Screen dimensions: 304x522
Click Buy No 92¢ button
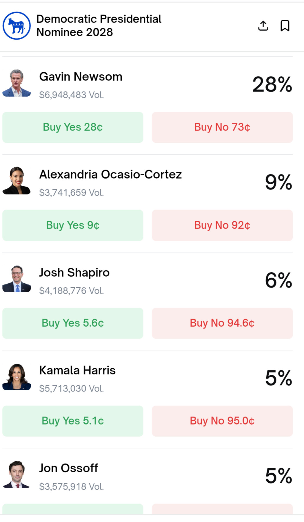tap(222, 225)
